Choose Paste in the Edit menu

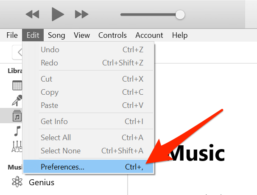pyautogui.click(x=49, y=105)
